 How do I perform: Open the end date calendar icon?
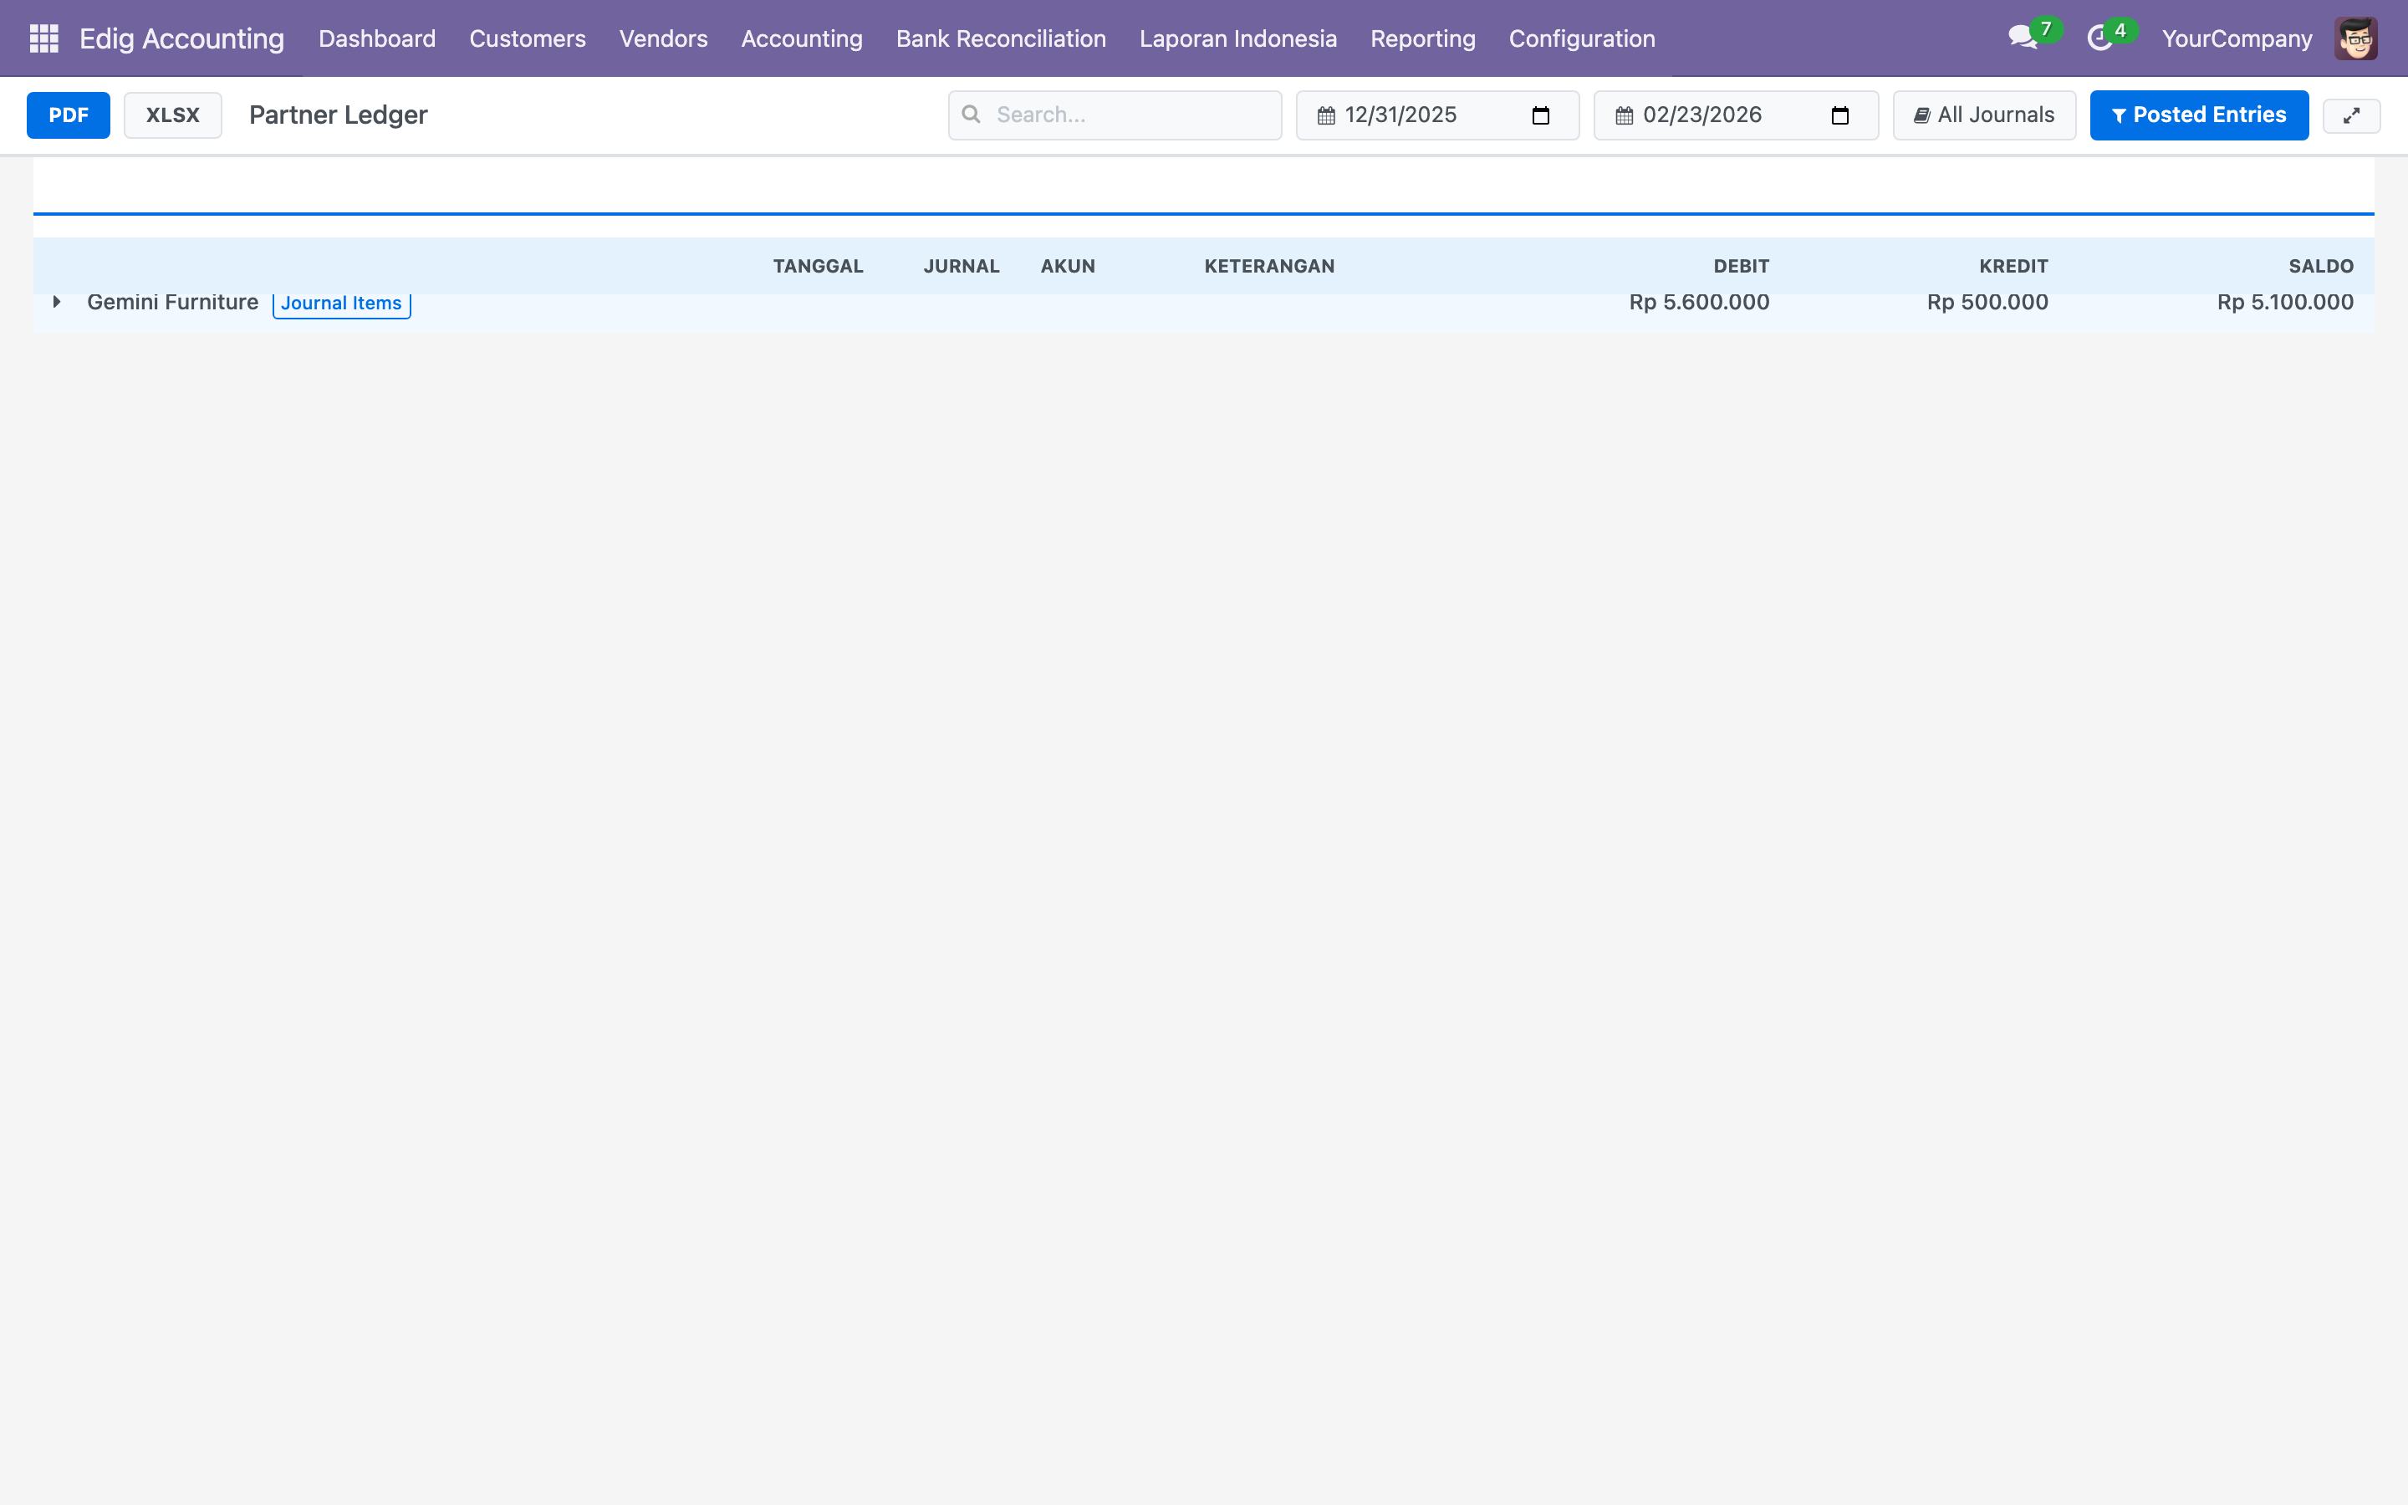click(1623, 115)
